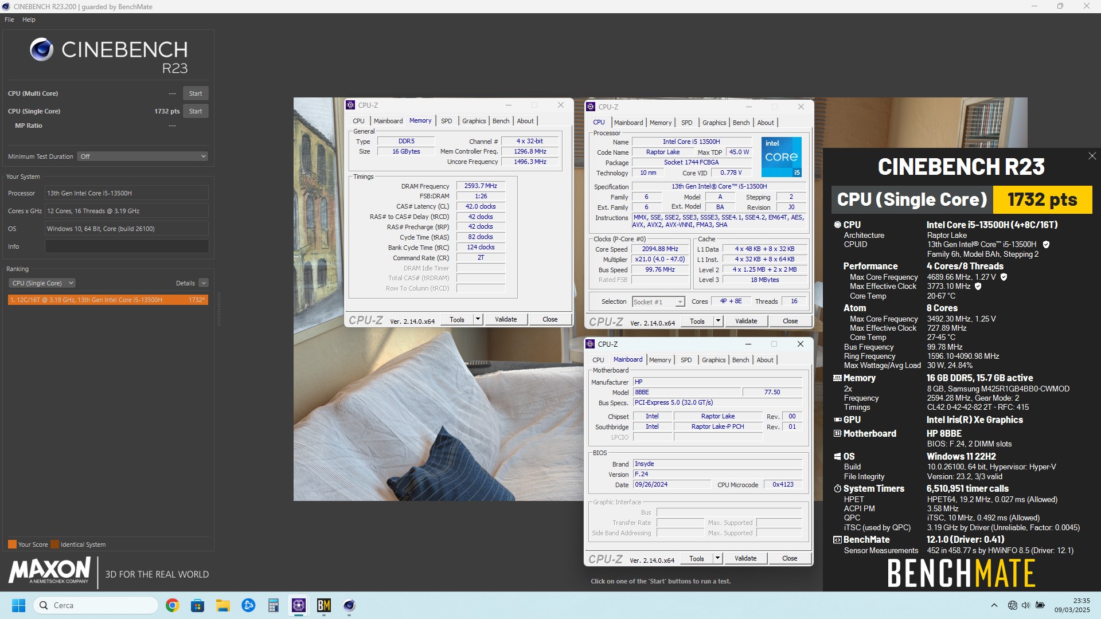Switch to CPU-Z on taskbar

coord(299,605)
